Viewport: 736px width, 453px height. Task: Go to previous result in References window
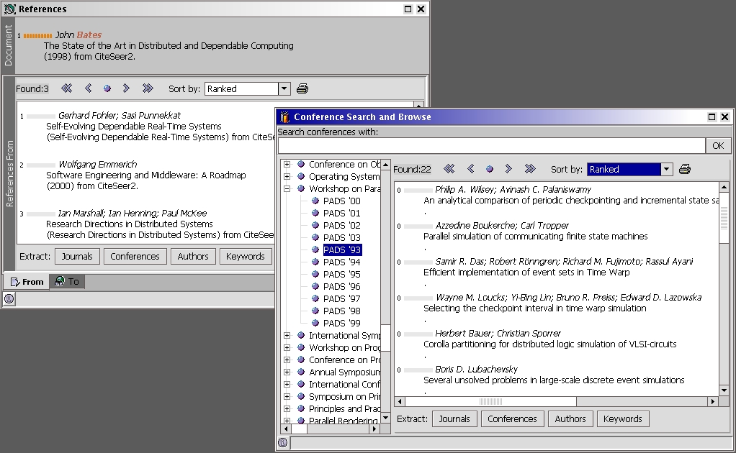click(x=89, y=88)
